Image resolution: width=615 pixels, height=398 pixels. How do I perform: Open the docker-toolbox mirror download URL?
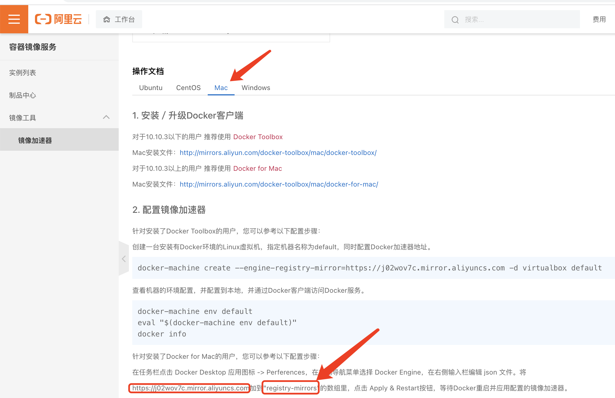[278, 153]
